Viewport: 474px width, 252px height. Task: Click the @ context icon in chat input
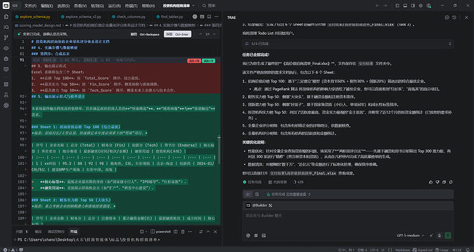248,236
